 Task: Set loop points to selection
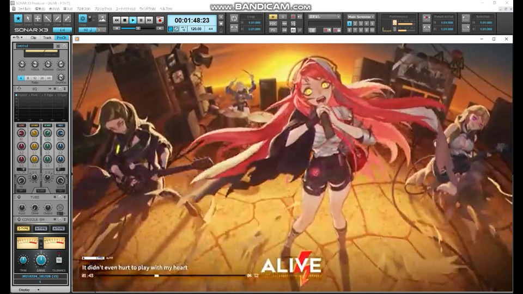pos(234,29)
